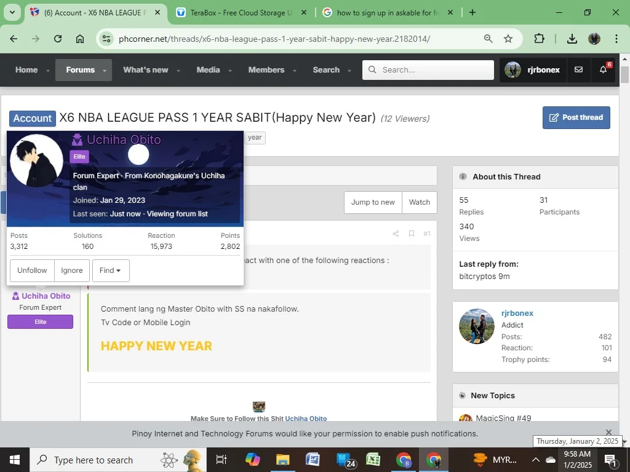This screenshot has height=472, width=630.
Task: Open Chrome profile avatar
Action: (x=594, y=39)
